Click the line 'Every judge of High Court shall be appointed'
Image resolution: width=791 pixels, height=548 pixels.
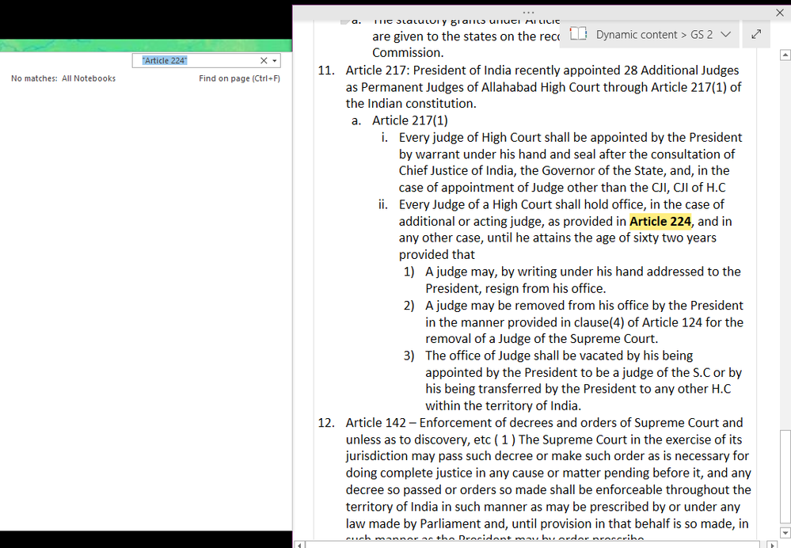click(x=570, y=137)
